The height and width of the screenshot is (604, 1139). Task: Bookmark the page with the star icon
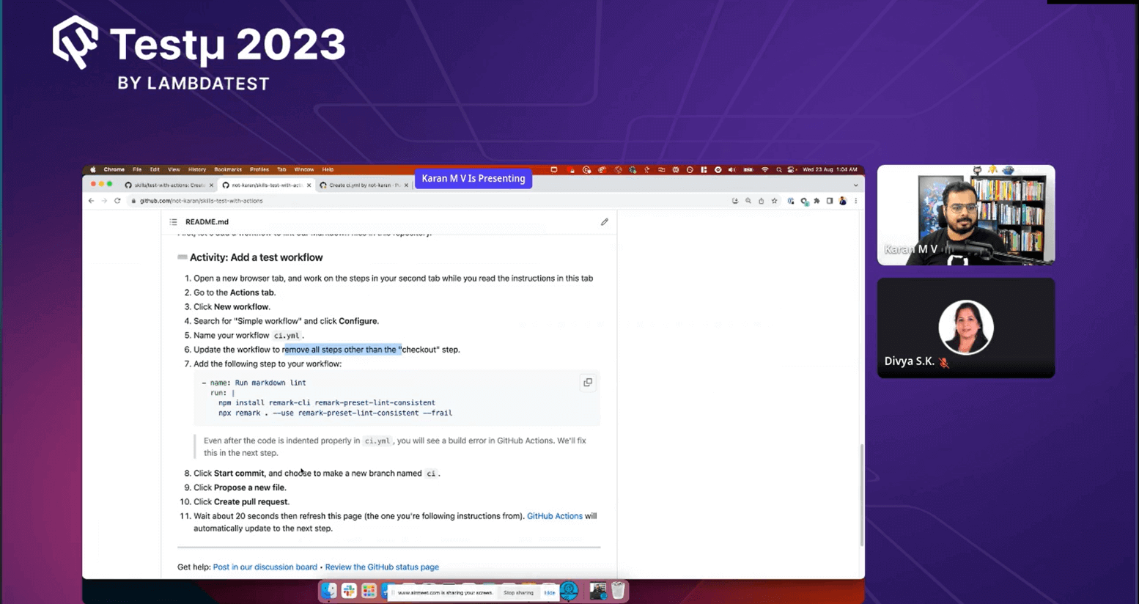775,201
